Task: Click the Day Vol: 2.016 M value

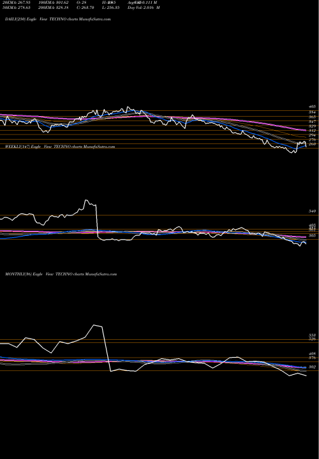Action: 144,8
